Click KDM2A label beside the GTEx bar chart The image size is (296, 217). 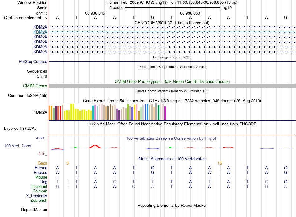point(40,112)
